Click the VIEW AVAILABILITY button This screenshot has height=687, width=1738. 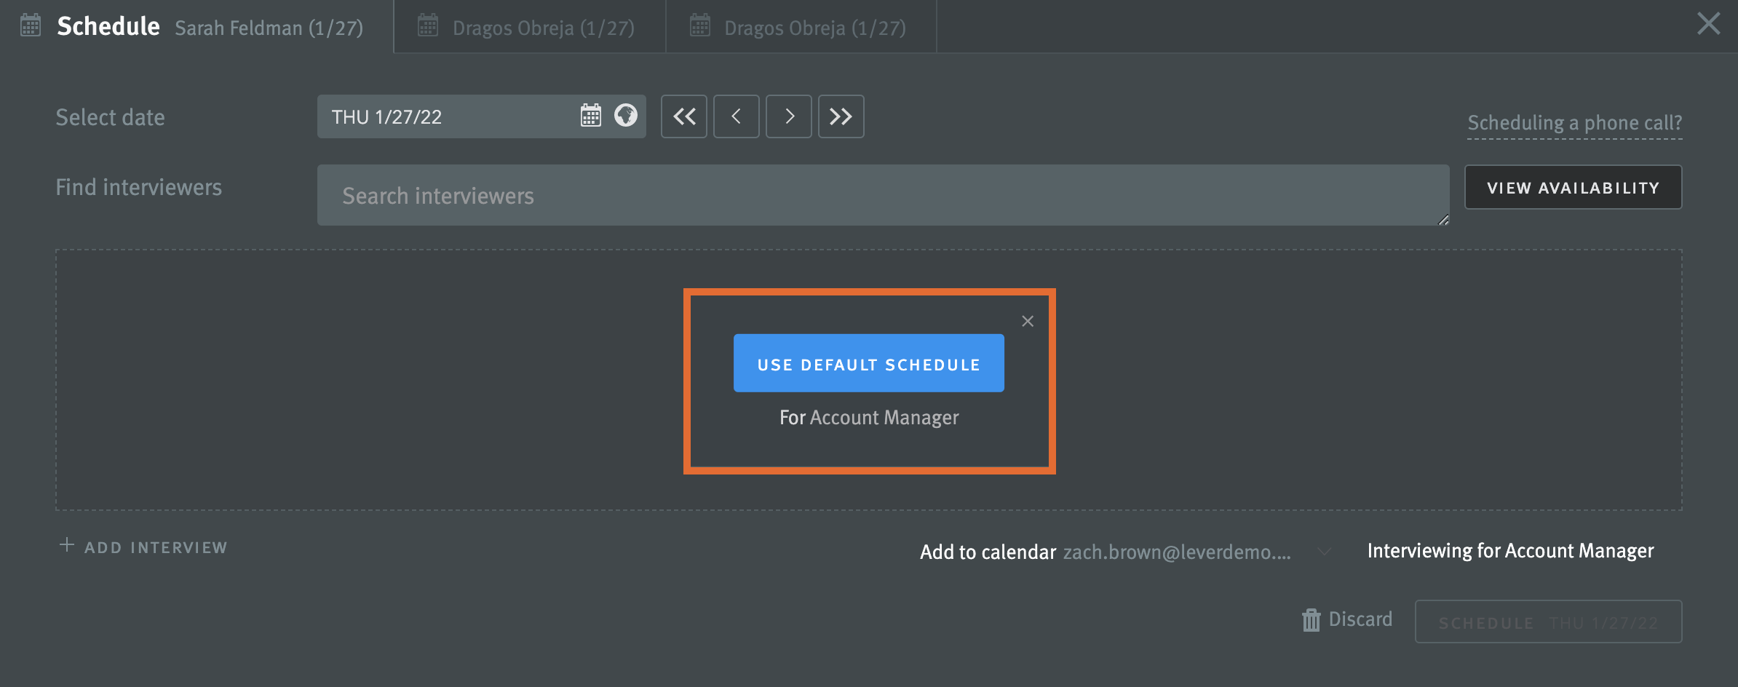click(1573, 187)
